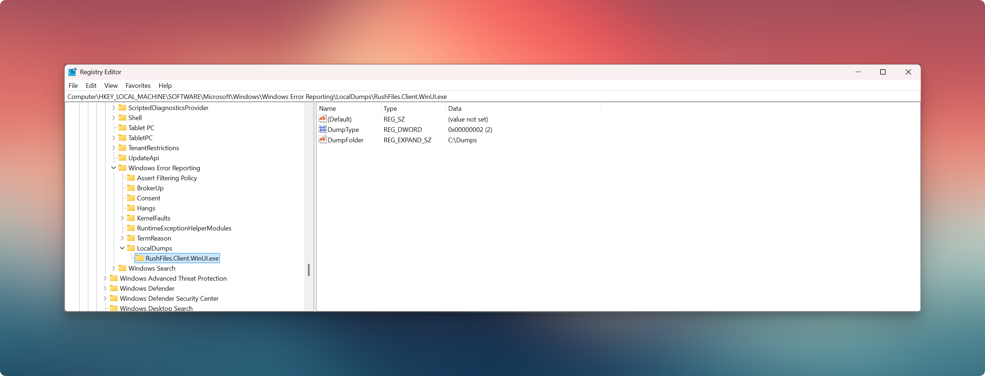Click the Shell key folder icon
The height and width of the screenshot is (376, 985).
[122, 117]
